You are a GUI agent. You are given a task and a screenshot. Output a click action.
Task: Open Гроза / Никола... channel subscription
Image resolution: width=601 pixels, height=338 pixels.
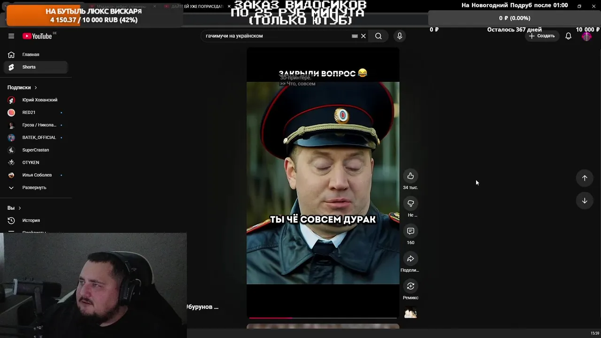pyautogui.click(x=36, y=125)
